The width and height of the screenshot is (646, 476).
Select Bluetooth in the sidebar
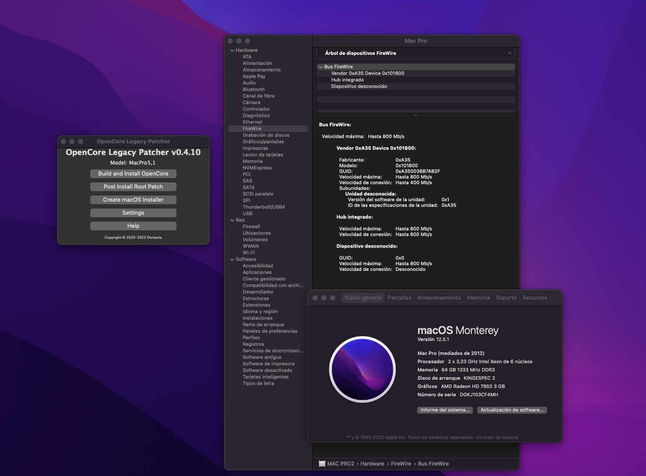tap(254, 90)
